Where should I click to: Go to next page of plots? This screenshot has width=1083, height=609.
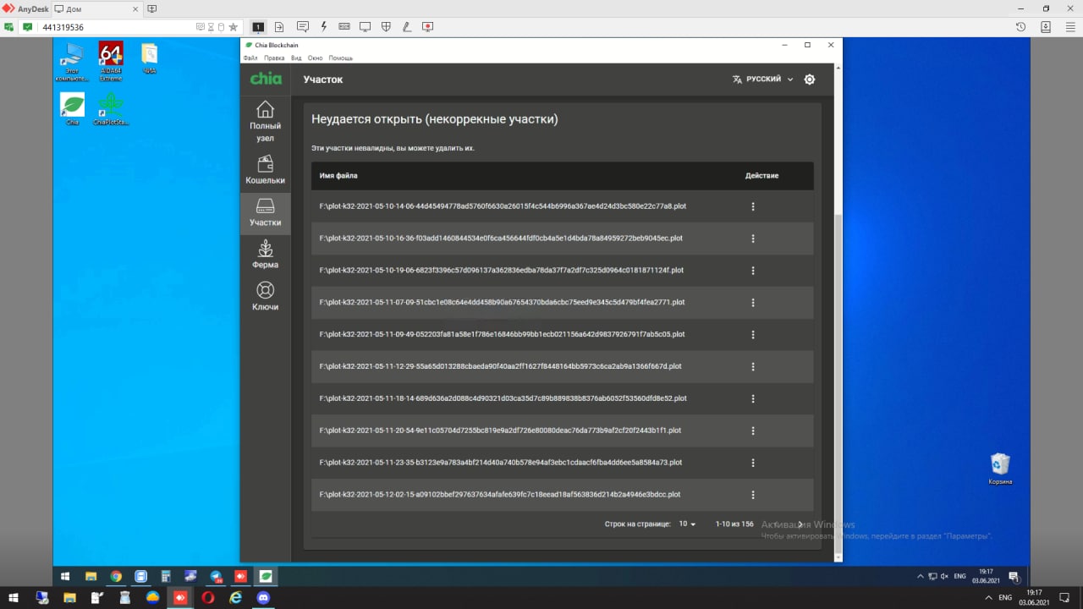point(800,524)
